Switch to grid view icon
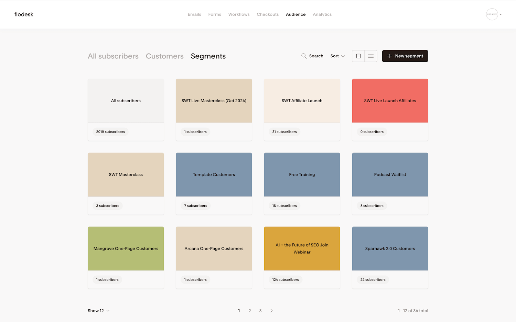Viewport: 516px width, 322px height. coord(358,56)
